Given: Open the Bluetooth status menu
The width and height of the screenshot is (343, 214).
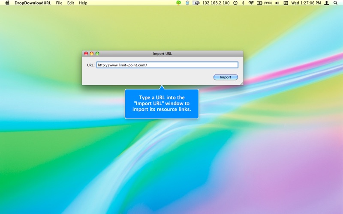Looking at the screenshot, I should (x=243, y=3).
